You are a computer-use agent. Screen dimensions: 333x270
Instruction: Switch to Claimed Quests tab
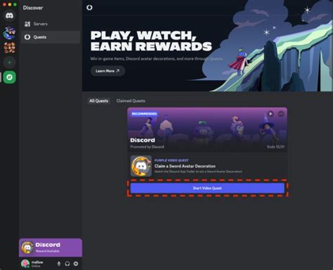[x=130, y=101]
